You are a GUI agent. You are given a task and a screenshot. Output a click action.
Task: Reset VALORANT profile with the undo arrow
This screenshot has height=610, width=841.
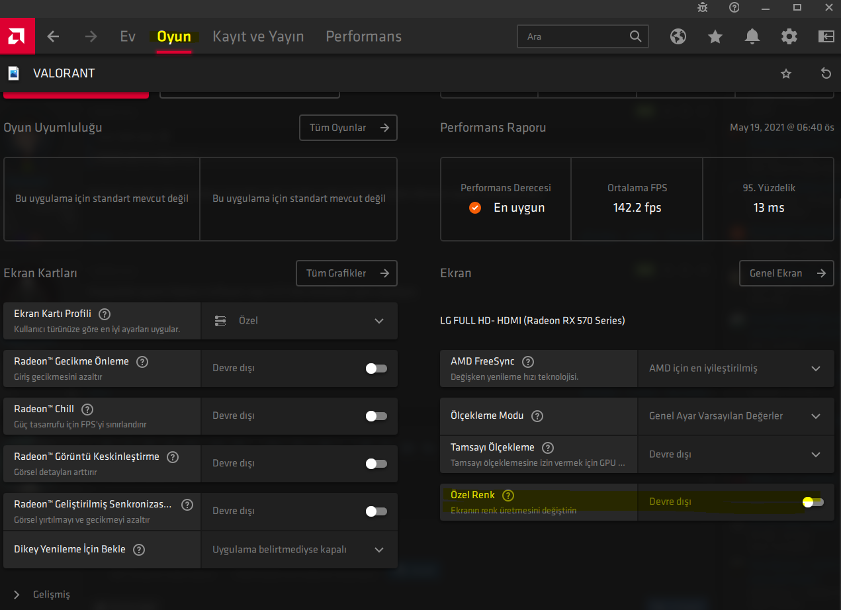(826, 73)
